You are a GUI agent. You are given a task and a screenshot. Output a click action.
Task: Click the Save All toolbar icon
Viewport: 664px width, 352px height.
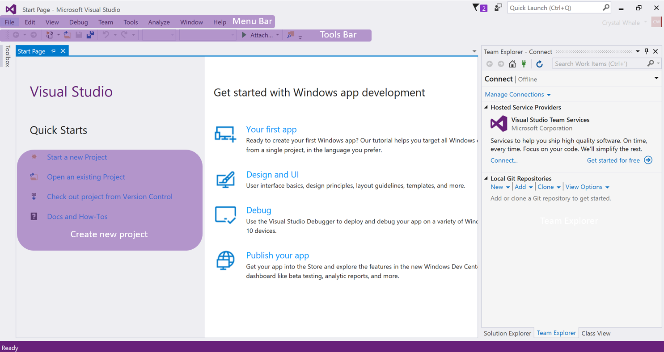coord(90,35)
